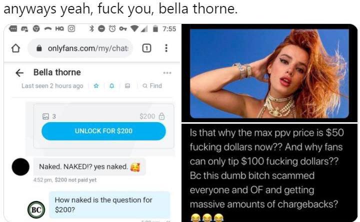This screenshot has height=222, width=360.
Task: Click the Bella thorne chat title
Action: tap(57, 72)
